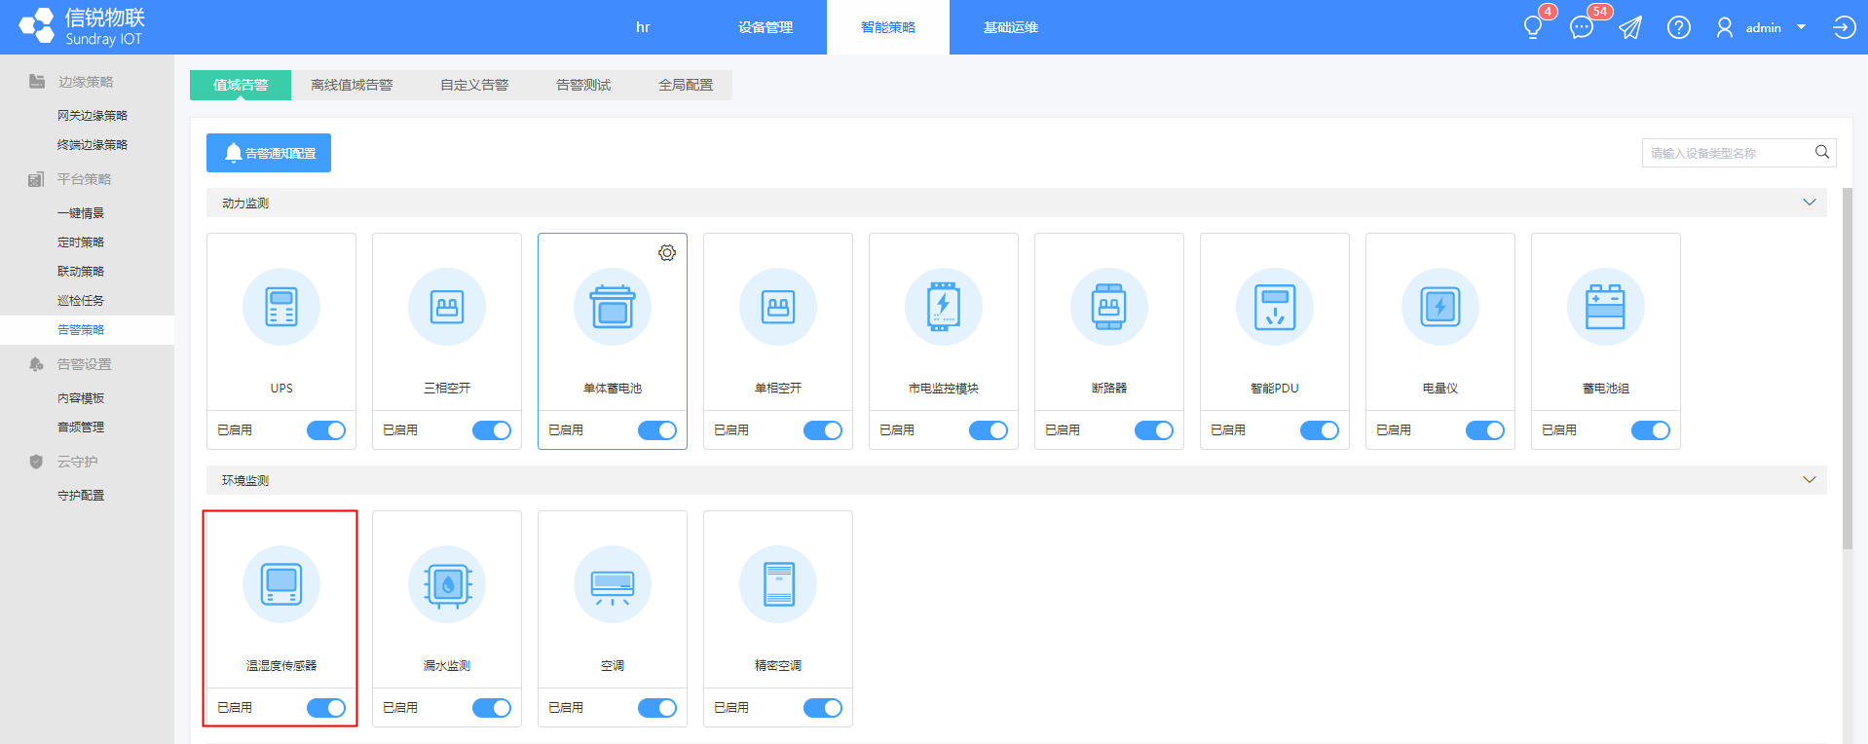
Task: Toggle the 三相空开 enabled switch
Action: click(x=492, y=430)
